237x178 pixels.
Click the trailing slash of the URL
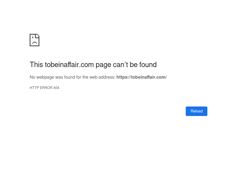(x=166, y=77)
